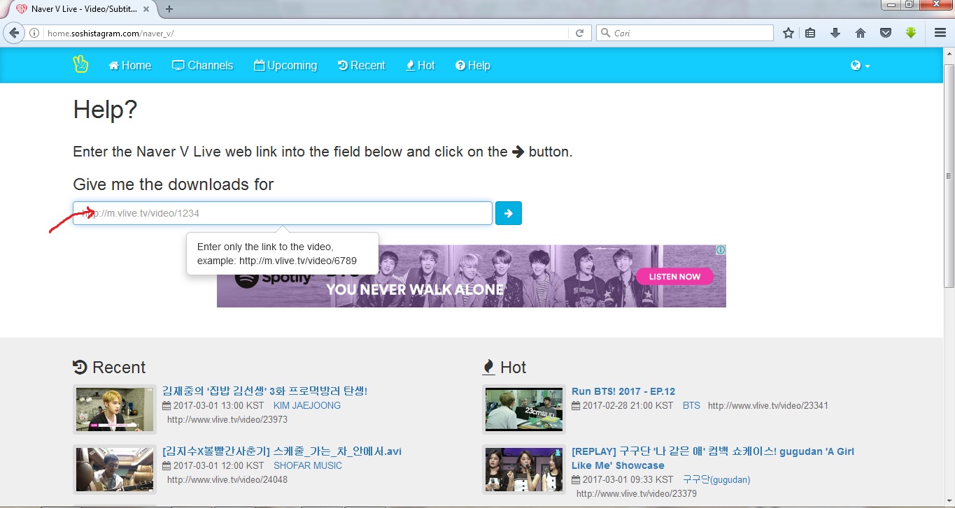Click the gugudan Showcase thumbnail
This screenshot has width=955, height=508.
point(524,469)
